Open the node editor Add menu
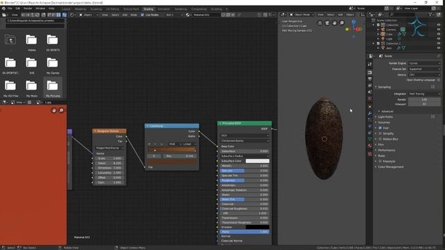This screenshot has width=445, height=250. (124, 15)
